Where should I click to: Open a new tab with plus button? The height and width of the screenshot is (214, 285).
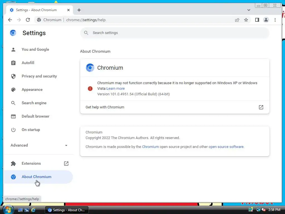[x=79, y=10]
